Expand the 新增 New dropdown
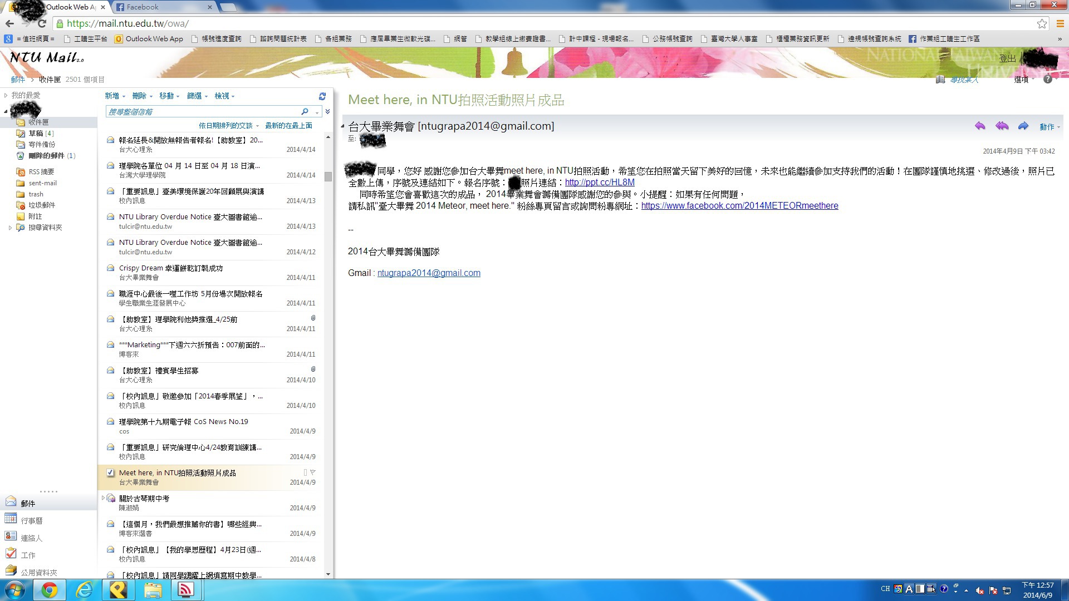1069x601 pixels. [115, 96]
